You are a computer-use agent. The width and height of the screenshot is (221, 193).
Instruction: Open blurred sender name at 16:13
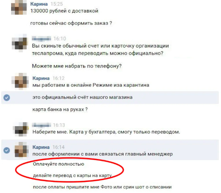[x=41, y=125]
